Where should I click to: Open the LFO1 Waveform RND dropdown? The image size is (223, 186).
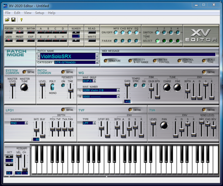coord(26,123)
